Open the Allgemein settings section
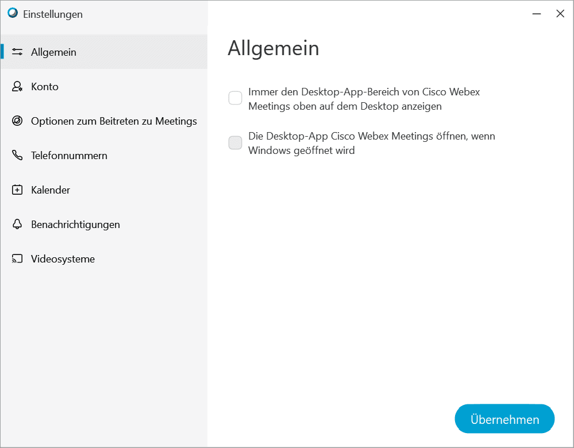 (104, 52)
